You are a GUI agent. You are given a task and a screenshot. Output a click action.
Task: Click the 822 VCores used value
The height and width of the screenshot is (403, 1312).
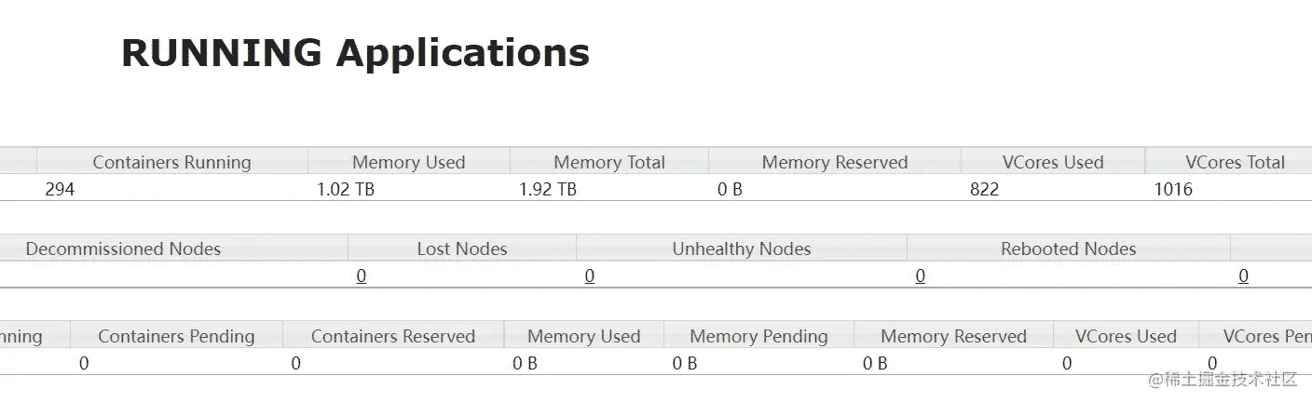point(984,190)
